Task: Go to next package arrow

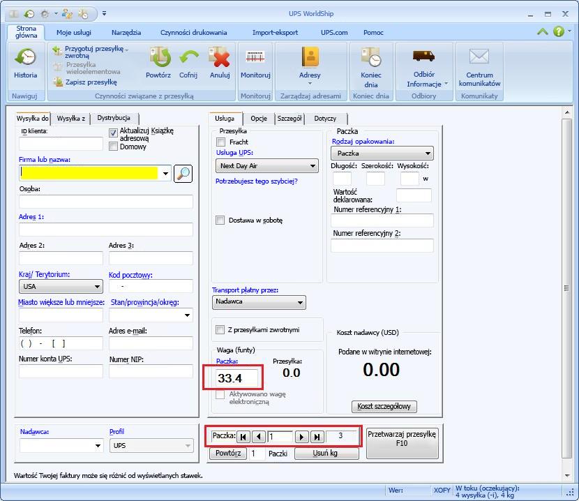Action: (x=301, y=437)
